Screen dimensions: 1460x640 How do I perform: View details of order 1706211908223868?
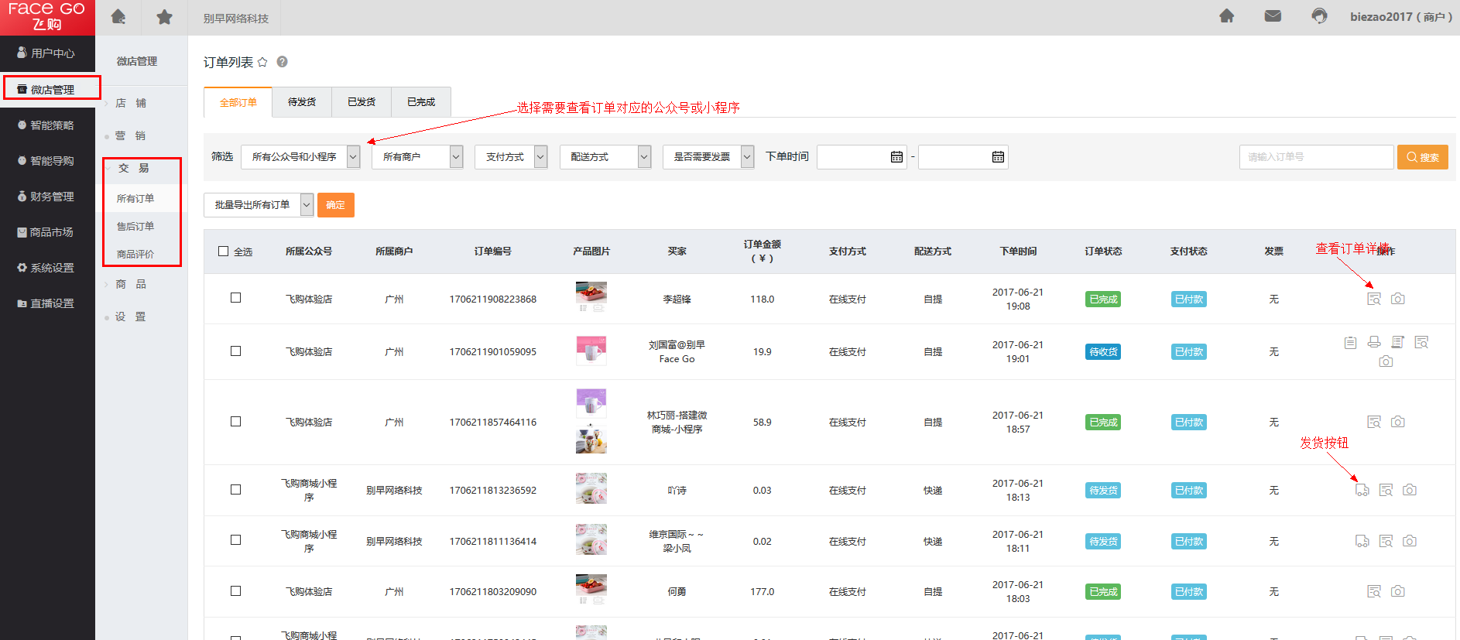[1374, 299]
